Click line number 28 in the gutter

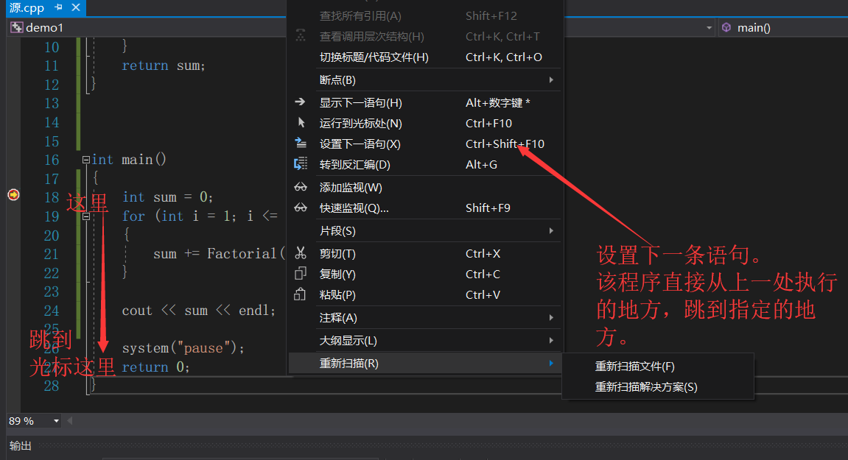(52, 386)
